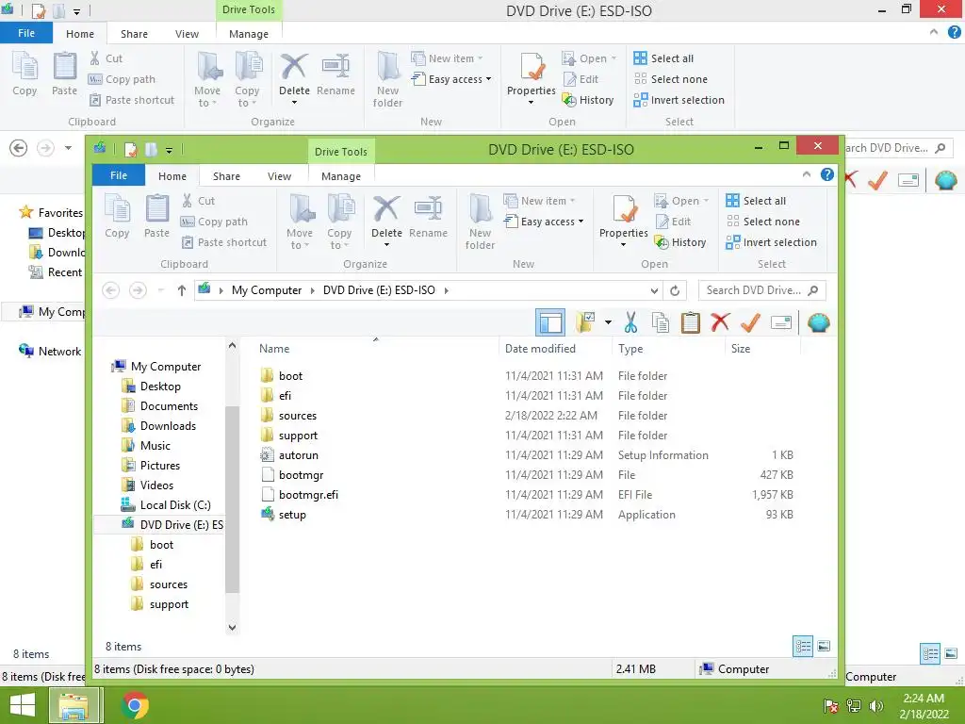This screenshot has width=965, height=724.
Task: Click Cut in front window ribbon
Action: tap(198, 201)
